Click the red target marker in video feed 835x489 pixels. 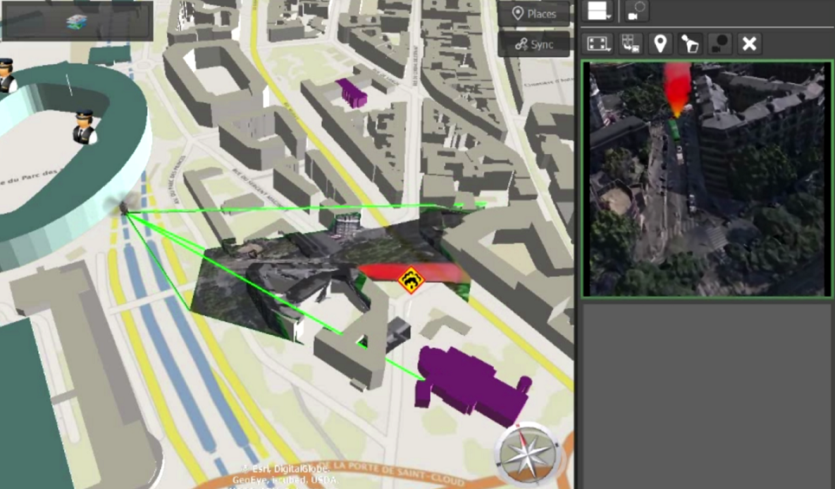(x=677, y=89)
